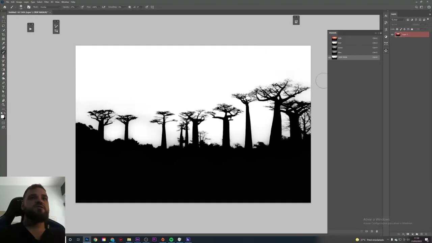Click the Channels panel tab
Viewport: 432px width, 243px height.
[x=333, y=33]
